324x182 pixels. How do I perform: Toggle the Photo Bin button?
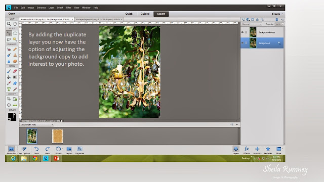pyautogui.click(x=11, y=150)
